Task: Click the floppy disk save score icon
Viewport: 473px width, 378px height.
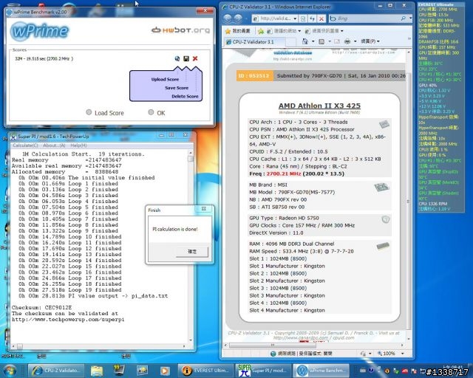Action: [x=186, y=58]
